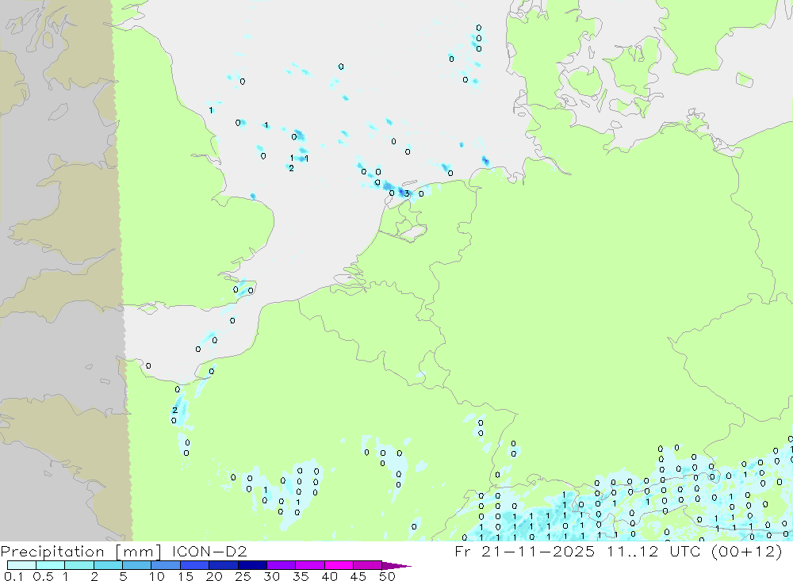The height and width of the screenshot is (581, 793).
Task: Click the '11..12' hour range text
Action: tap(633, 551)
